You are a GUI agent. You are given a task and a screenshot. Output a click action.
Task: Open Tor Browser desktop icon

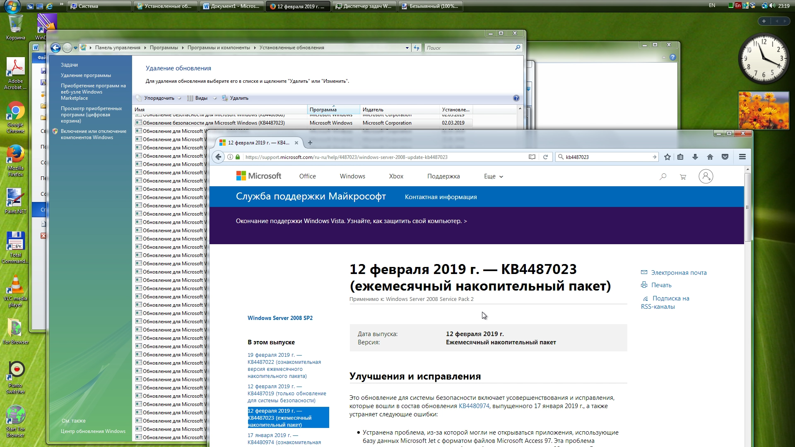click(x=15, y=331)
